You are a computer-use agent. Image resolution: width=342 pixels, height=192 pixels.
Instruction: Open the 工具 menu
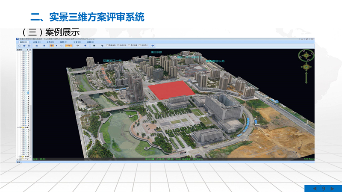[x=50, y=42]
